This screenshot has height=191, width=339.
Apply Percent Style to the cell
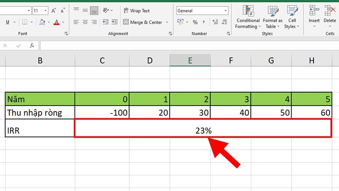(x=195, y=22)
